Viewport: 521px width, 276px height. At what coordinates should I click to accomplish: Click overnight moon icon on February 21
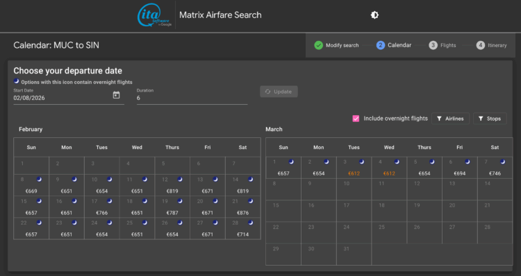[x=250, y=200]
